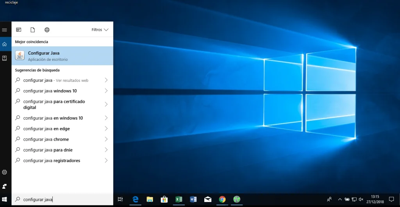Expand arrow for 'para certificado digital' suggestion
The width and height of the screenshot is (400, 207).
pyautogui.click(x=106, y=104)
